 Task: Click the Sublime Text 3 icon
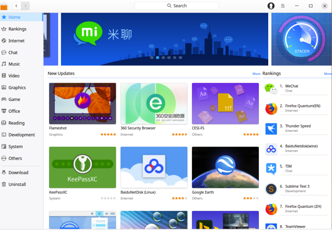tap(271, 189)
